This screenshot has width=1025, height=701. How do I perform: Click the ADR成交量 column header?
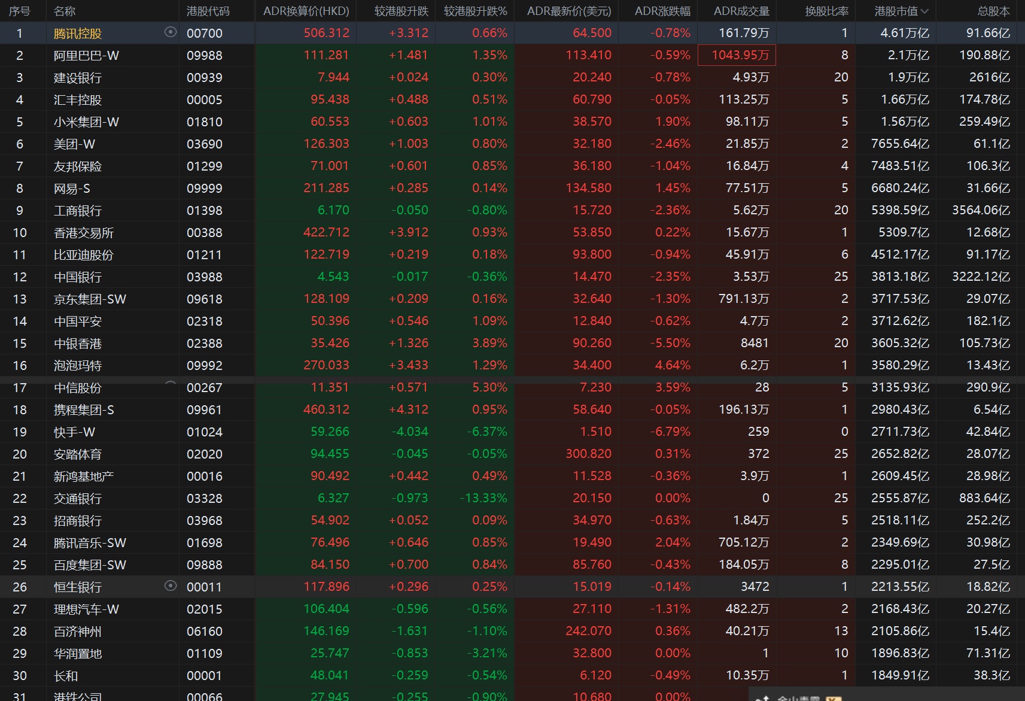(x=741, y=11)
